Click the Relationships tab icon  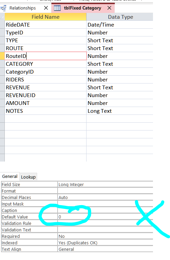tap(3, 8)
